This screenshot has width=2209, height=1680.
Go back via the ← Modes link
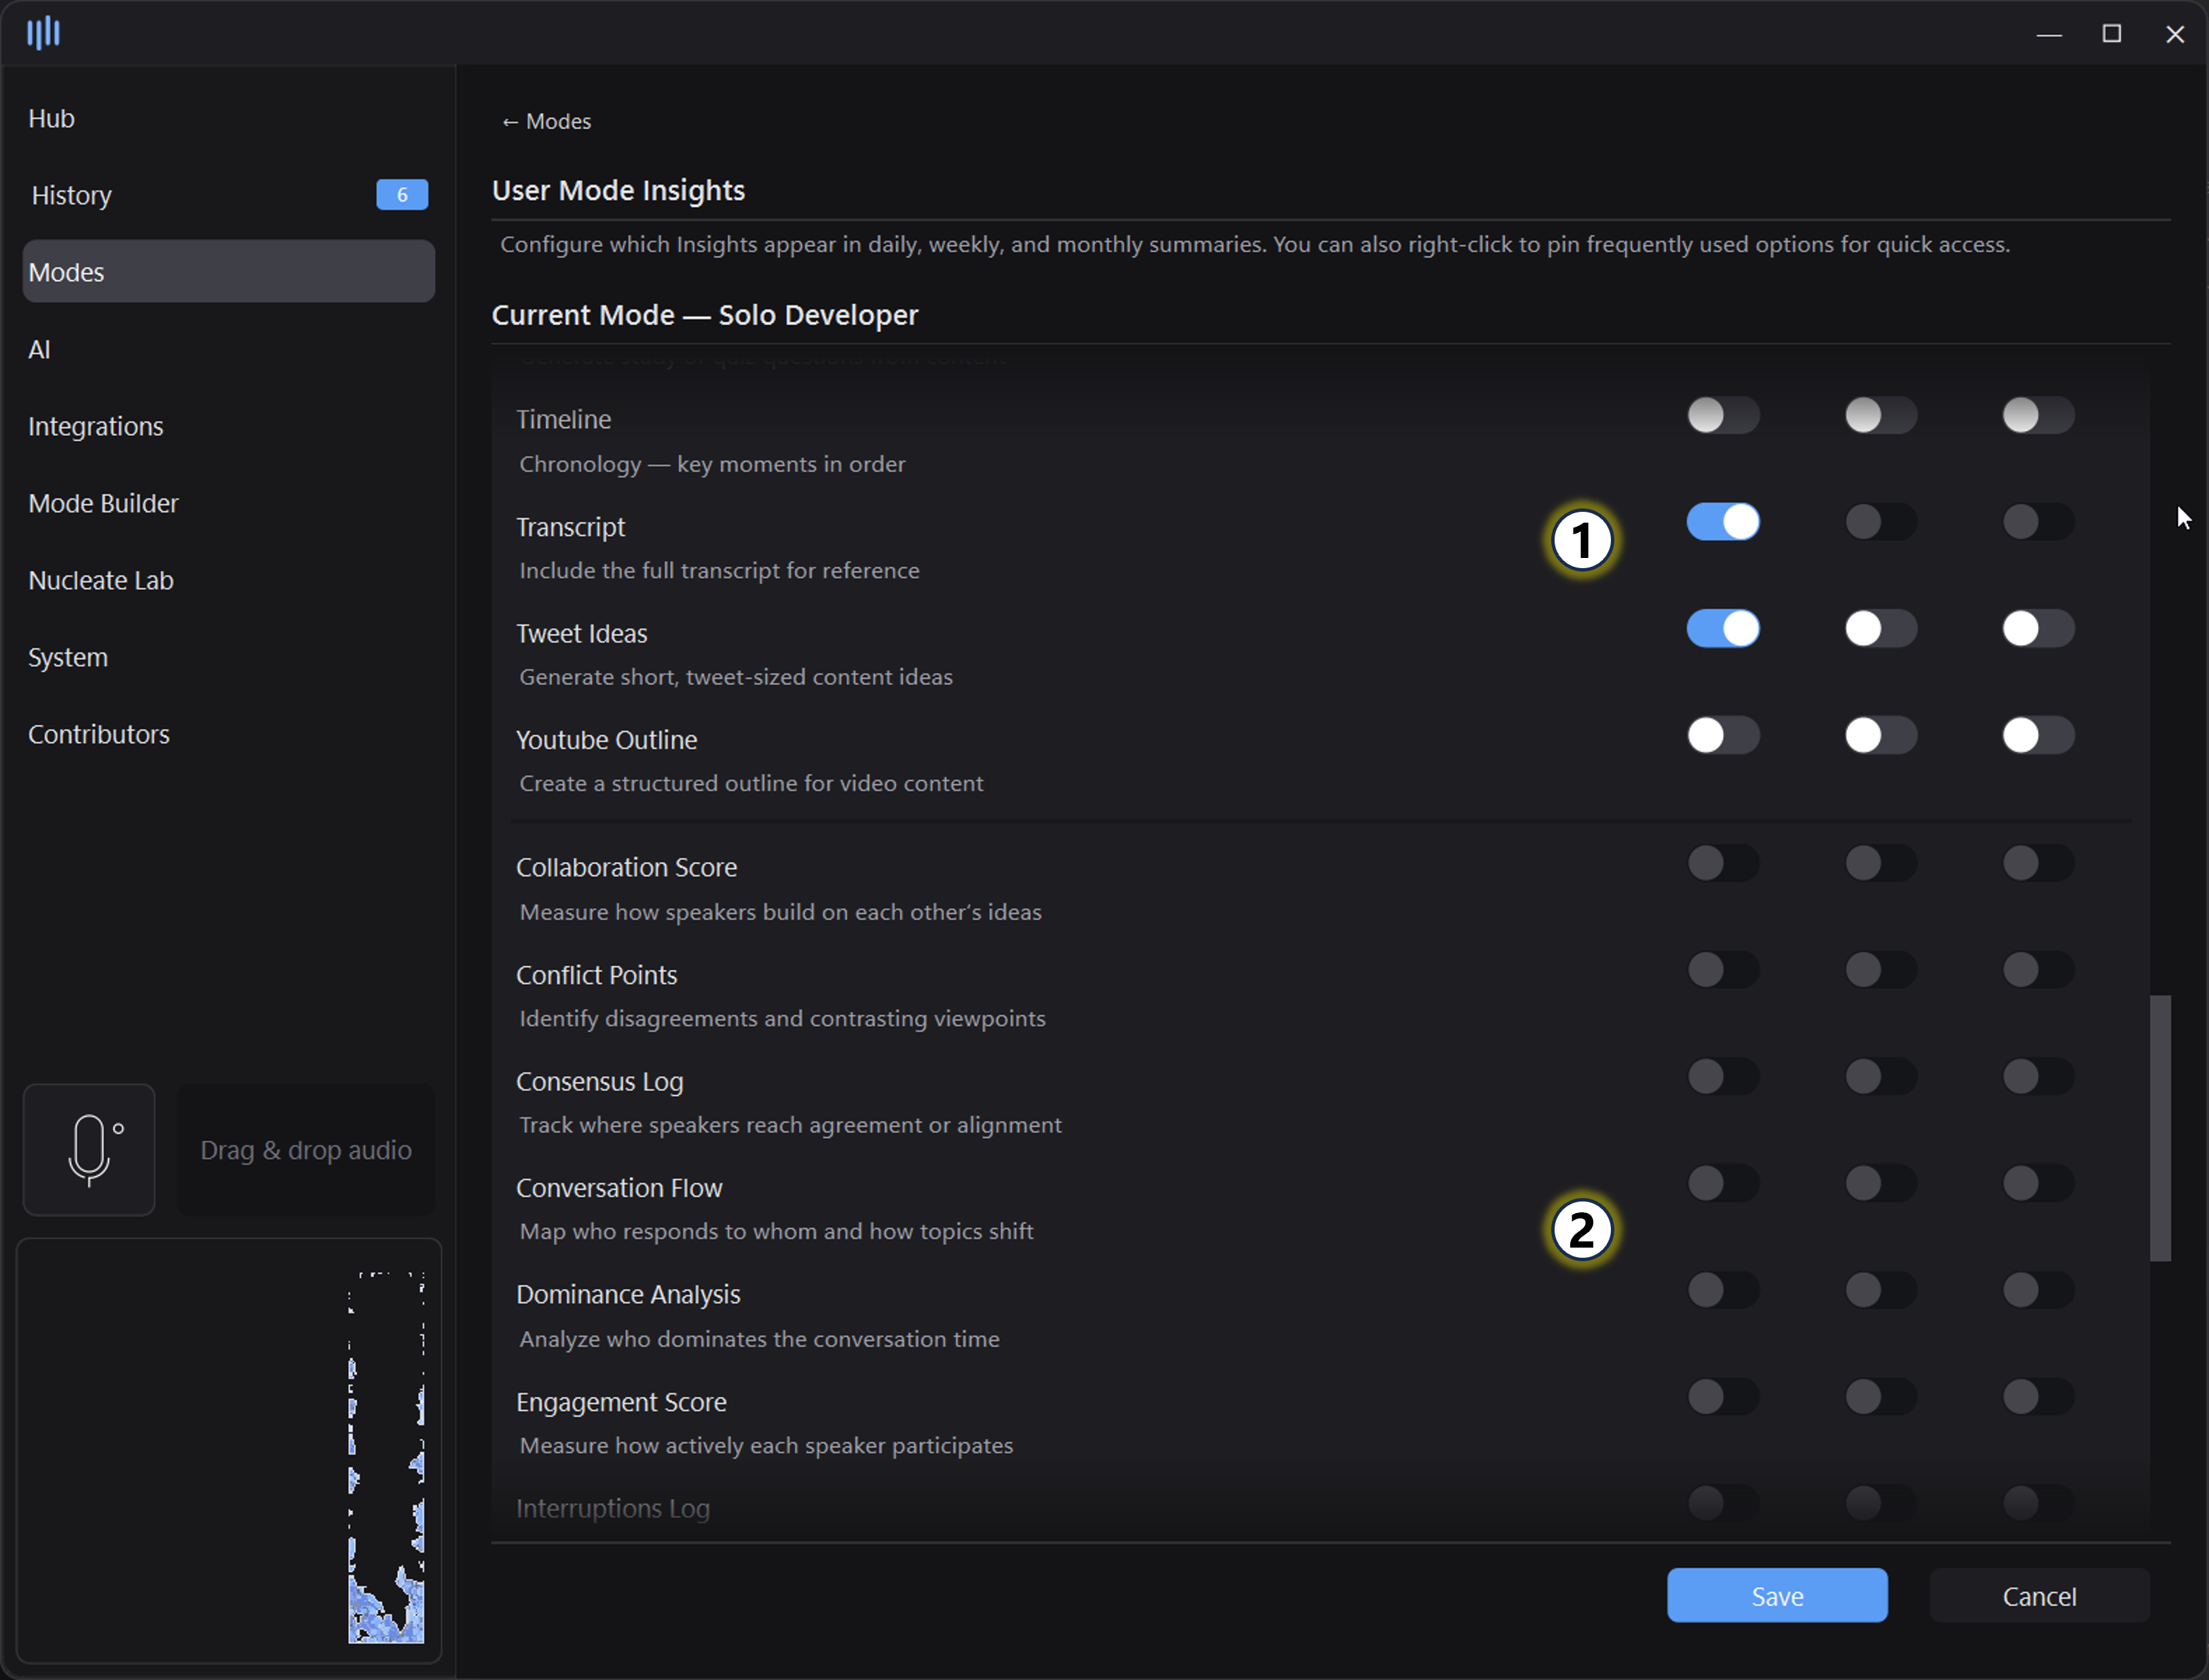(x=546, y=121)
